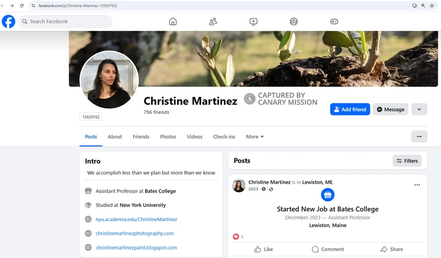Switch to the Videos tab
This screenshot has height=258, width=441.
(195, 137)
